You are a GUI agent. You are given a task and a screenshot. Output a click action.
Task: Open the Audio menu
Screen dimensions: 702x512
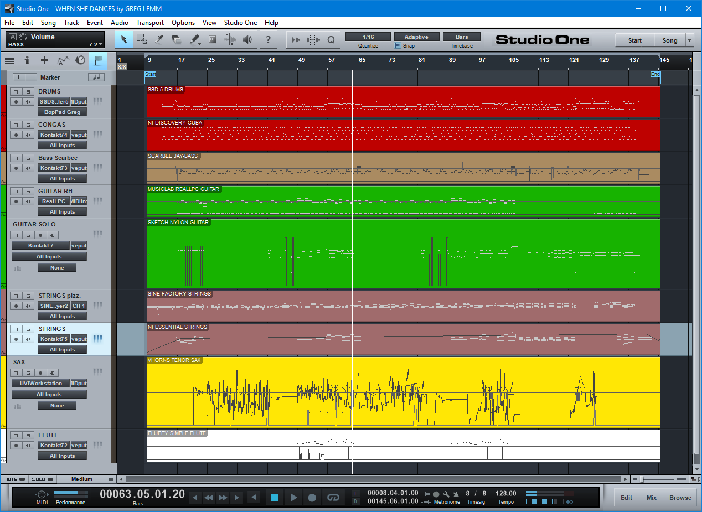[x=119, y=23]
